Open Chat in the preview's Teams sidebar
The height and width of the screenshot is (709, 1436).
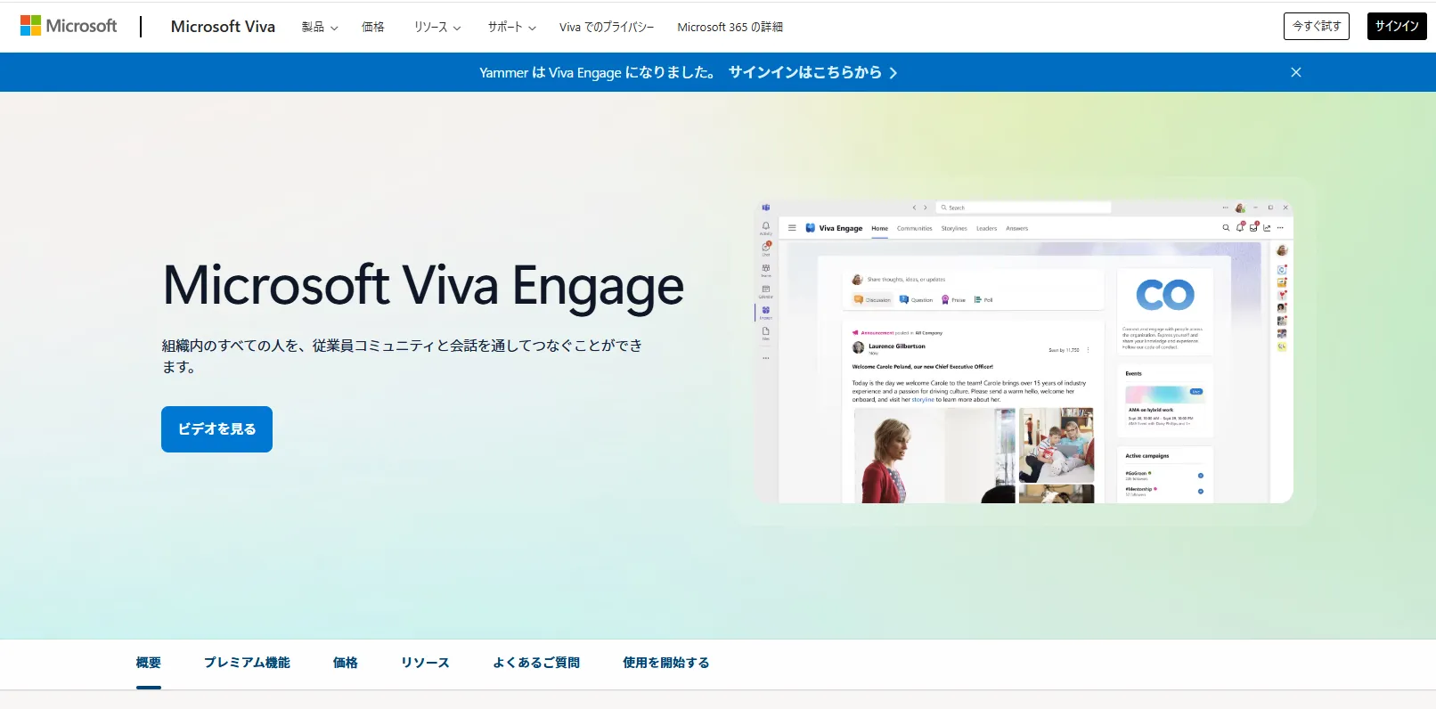(x=766, y=248)
